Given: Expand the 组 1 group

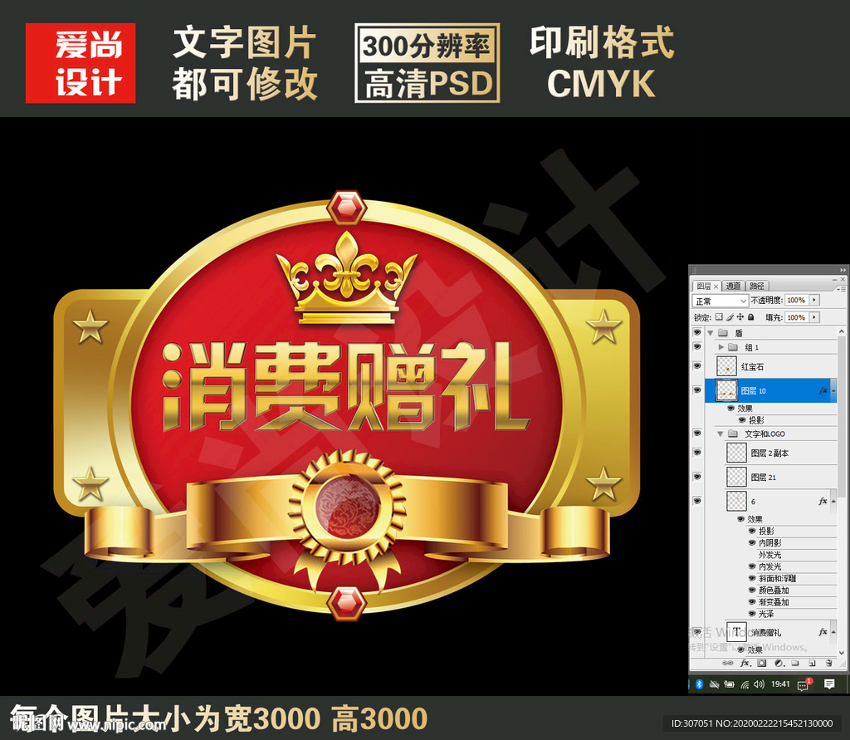Looking at the screenshot, I should coord(721,346).
